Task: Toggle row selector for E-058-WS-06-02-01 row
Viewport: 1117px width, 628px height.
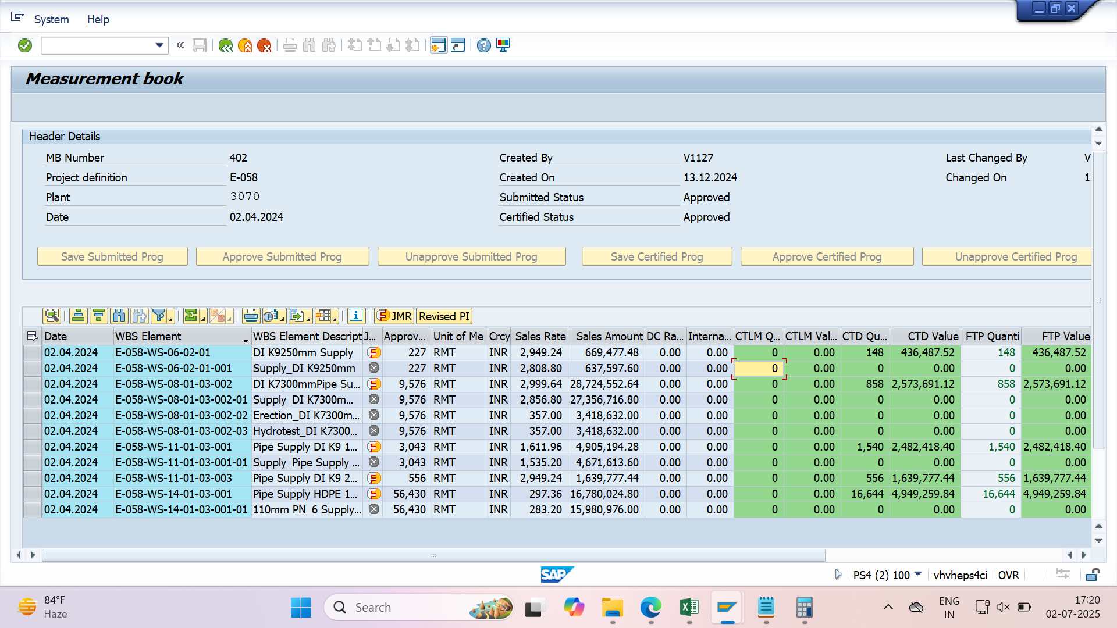Action: tap(32, 352)
